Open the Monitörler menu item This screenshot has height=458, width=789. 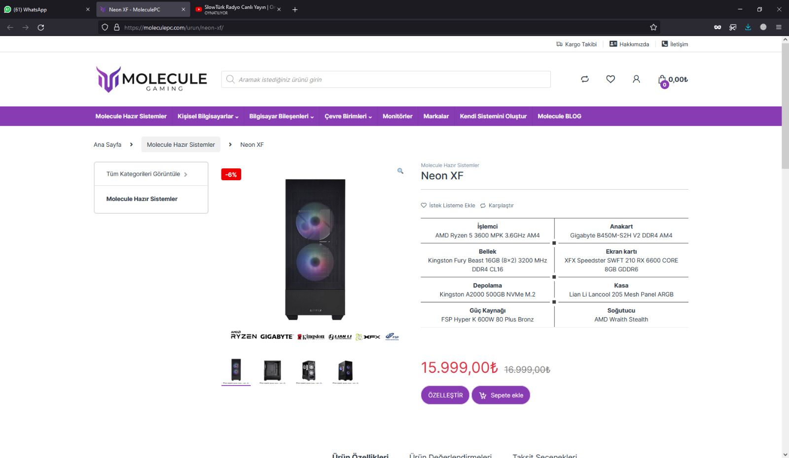pyautogui.click(x=397, y=116)
